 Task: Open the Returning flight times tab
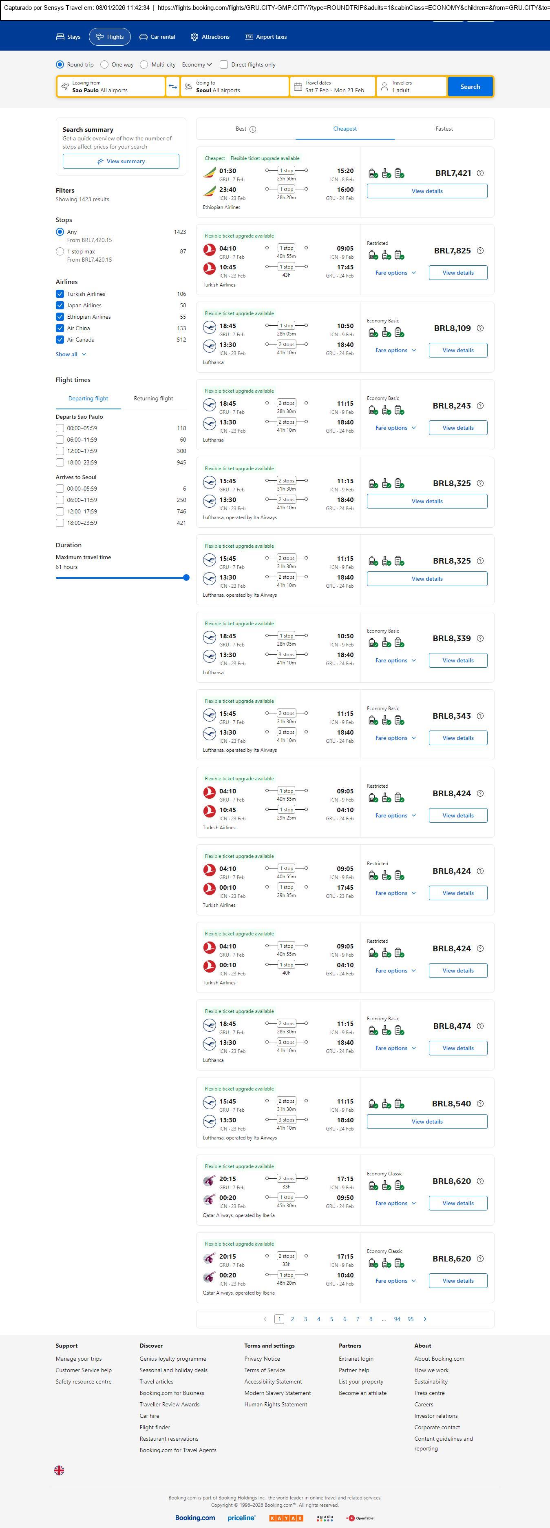[x=153, y=399]
